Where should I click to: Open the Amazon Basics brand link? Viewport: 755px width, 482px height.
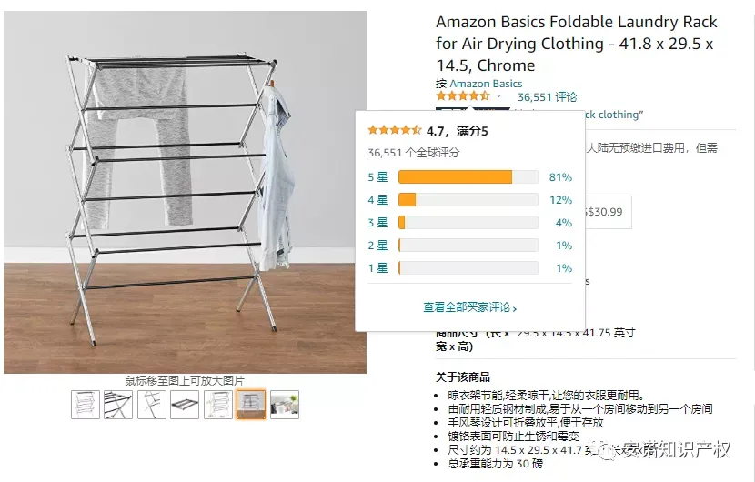tap(486, 84)
